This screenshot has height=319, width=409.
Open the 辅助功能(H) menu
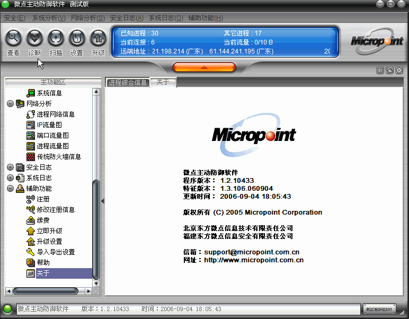coord(206,18)
